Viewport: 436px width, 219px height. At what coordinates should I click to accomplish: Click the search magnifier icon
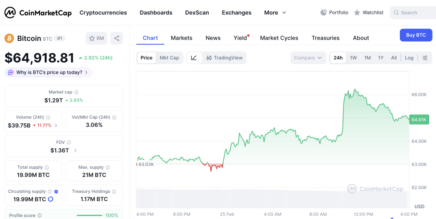pos(396,13)
